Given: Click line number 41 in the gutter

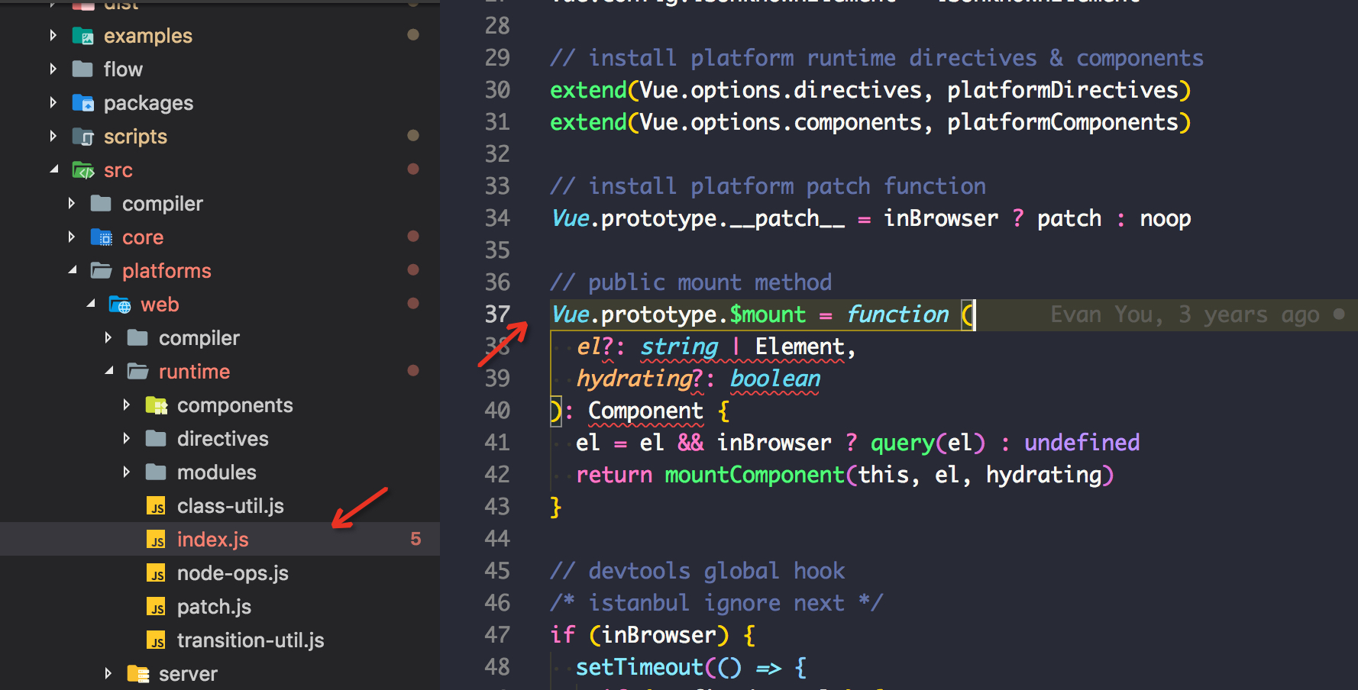Looking at the screenshot, I should click(497, 442).
